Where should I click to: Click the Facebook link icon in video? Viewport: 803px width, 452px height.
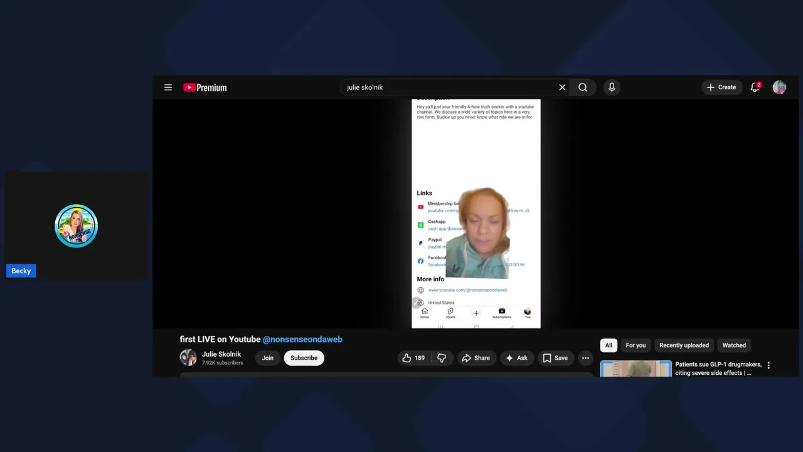[420, 261]
